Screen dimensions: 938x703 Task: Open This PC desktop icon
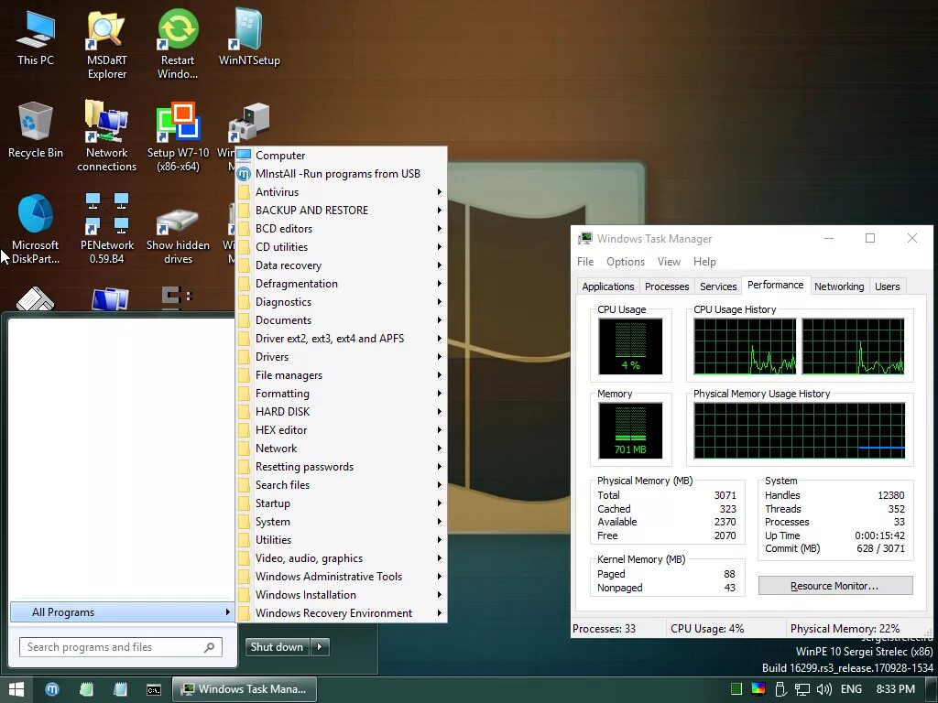tap(36, 37)
